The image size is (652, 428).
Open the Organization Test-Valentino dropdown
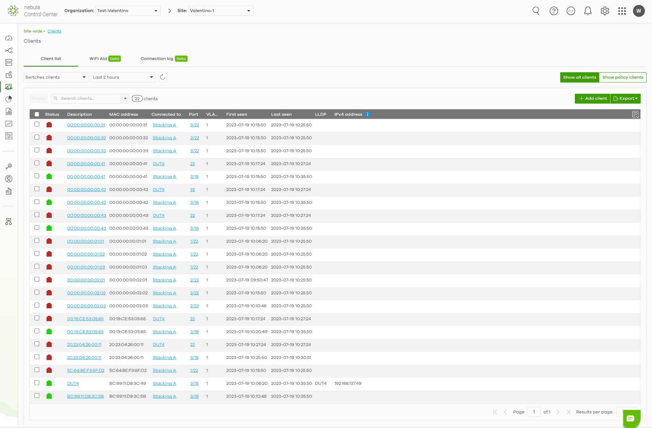coord(128,11)
